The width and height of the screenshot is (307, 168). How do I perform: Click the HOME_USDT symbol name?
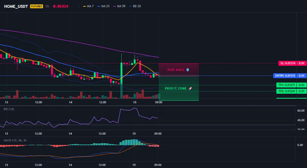click(16, 6)
